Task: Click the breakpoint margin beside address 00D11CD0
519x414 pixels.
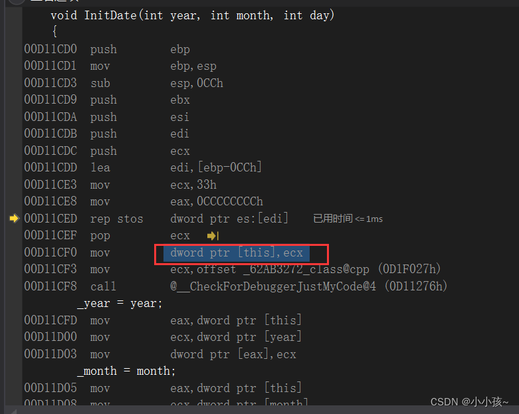Action: [x=14, y=49]
